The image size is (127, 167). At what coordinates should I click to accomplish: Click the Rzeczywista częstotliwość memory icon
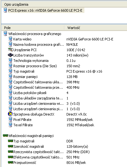coord(10,152)
